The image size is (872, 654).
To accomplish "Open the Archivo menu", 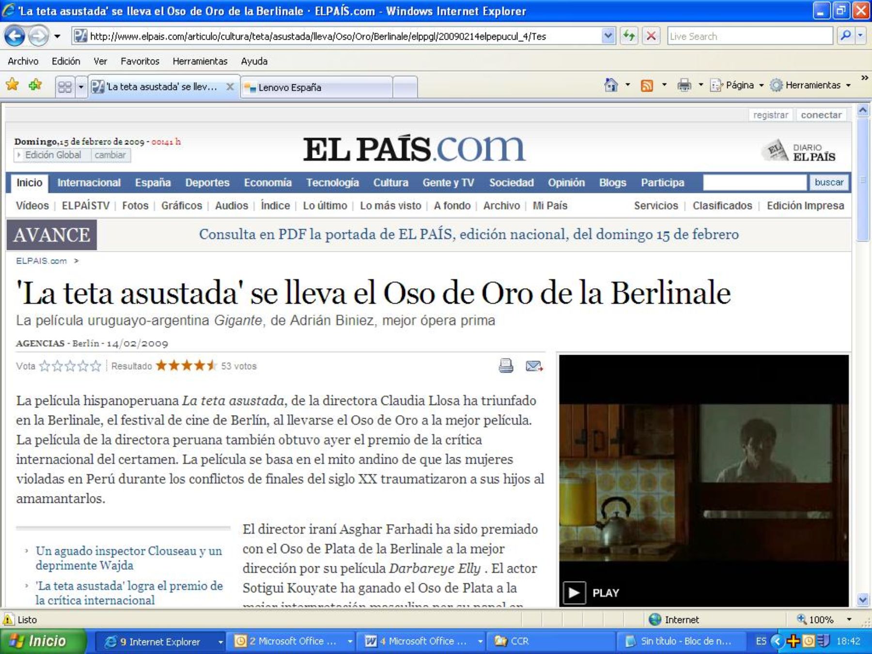I will pos(23,61).
